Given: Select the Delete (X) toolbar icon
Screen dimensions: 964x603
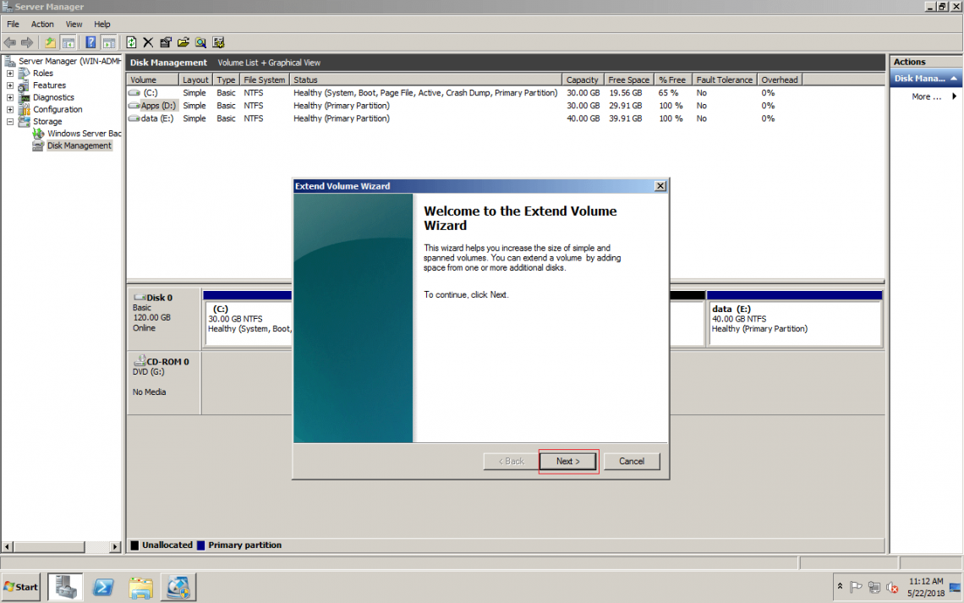Looking at the screenshot, I should [x=148, y=42].
